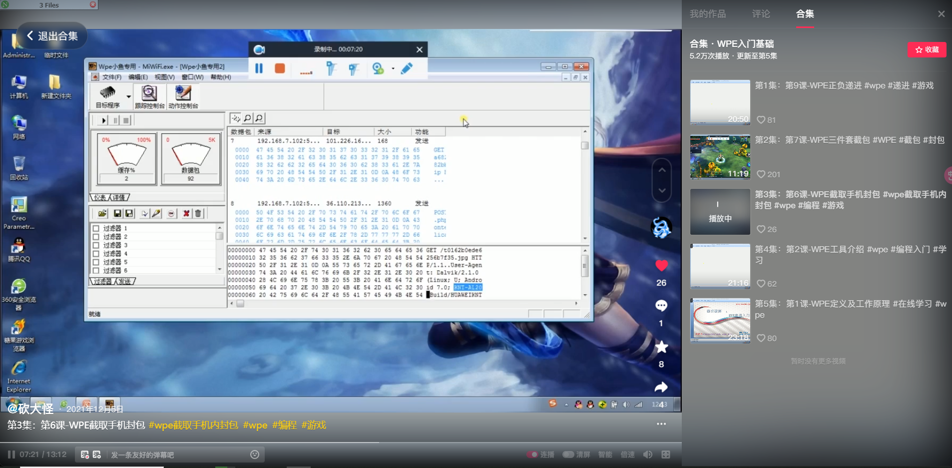Switch to 评论 tab
This screenshot has height=468, width=952.
click(x=761, y=14)
